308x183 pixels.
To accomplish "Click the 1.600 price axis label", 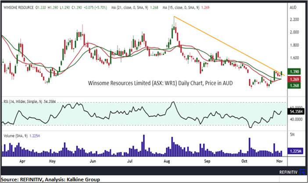I will tap(294, 58).
